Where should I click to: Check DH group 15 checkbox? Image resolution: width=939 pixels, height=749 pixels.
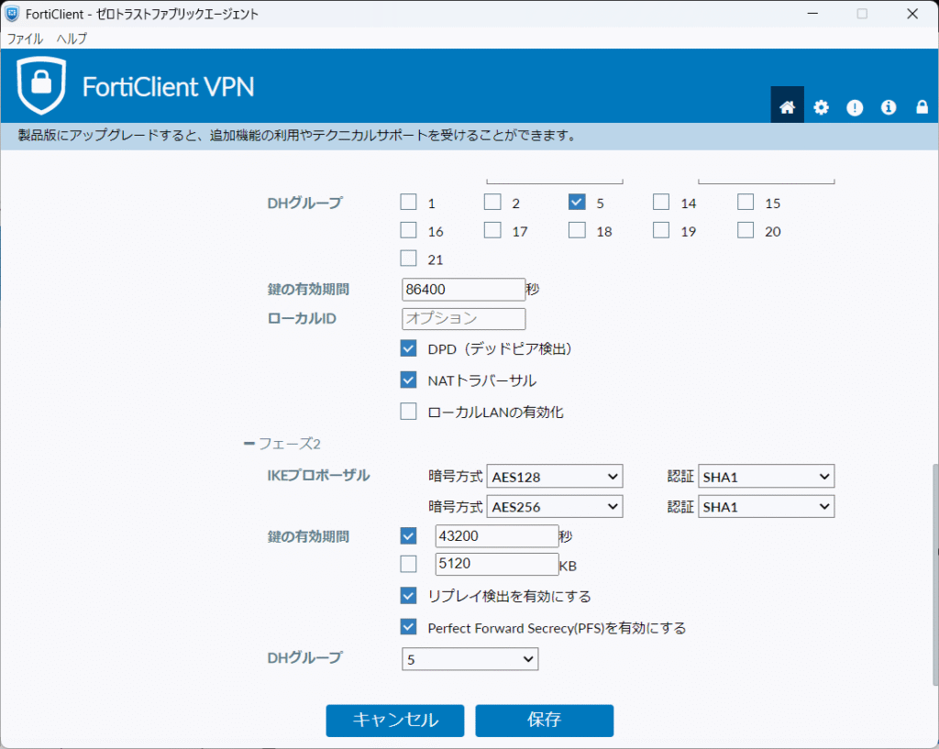click(x=746, y=202)
